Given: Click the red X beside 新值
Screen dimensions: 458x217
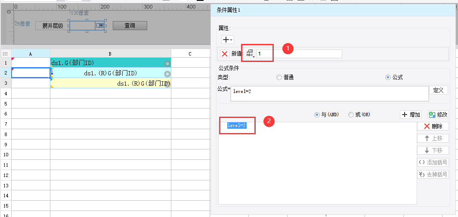Looking at the screenshot, I should pyautogui.click(x=224, y=54).
